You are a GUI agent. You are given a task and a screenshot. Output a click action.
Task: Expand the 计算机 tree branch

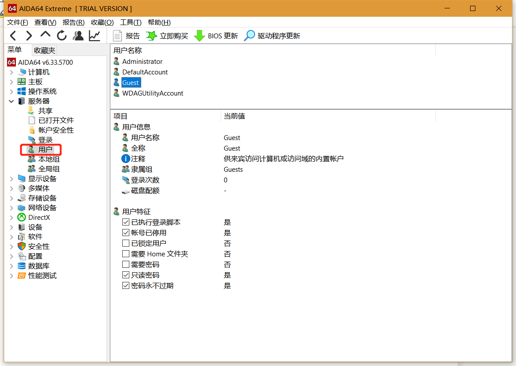[11, 72]
